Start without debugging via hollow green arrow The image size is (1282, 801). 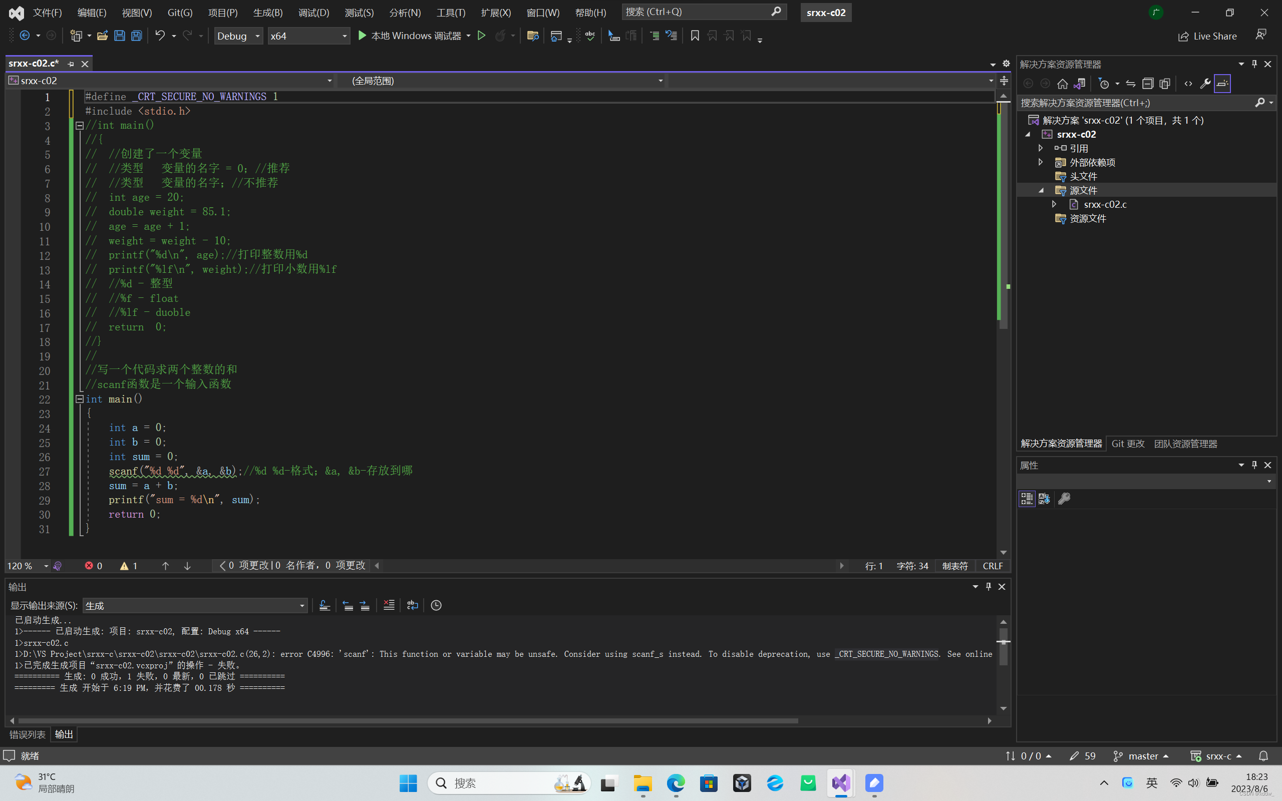pyautogui.click(x=481, y=36)
